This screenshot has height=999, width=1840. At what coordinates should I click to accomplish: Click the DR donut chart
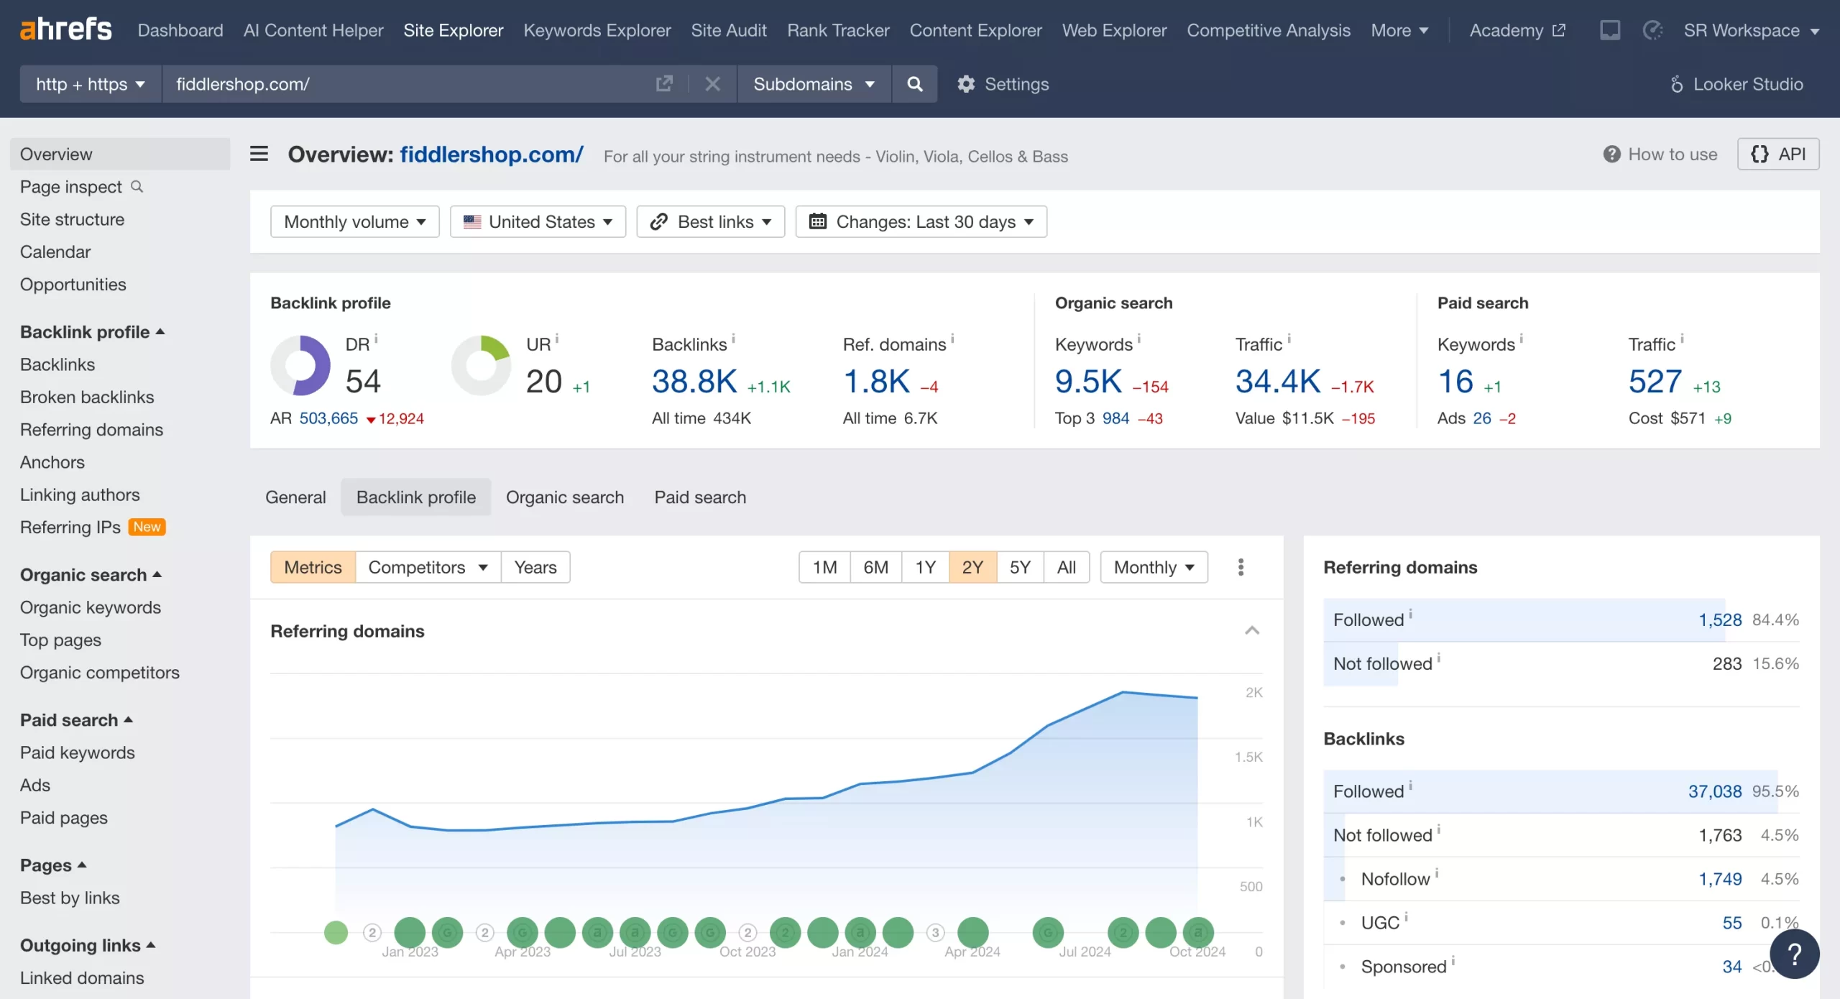(x=300, y=365)
